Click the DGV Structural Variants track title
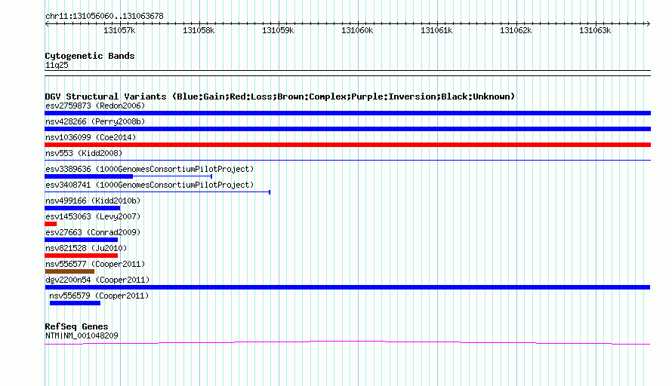This screenshot has height=386, width=672. [280, 96]
